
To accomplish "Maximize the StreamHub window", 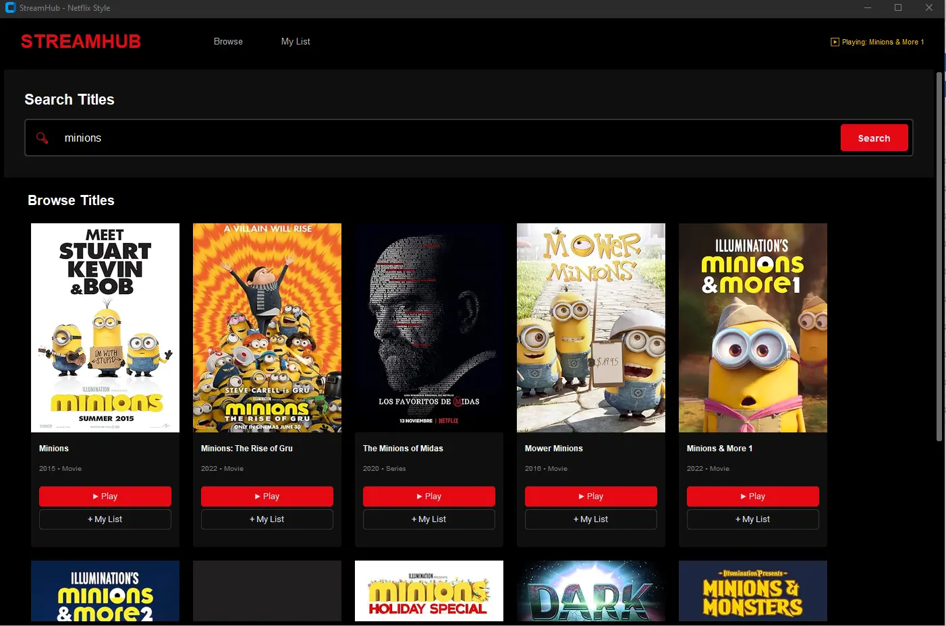I will click(x=898, y=8).
